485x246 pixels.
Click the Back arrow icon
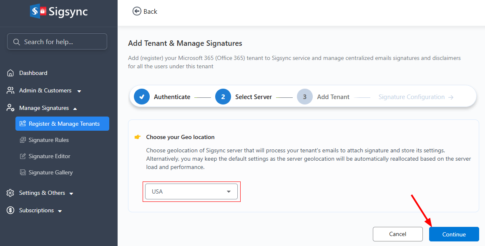point(137,11)
